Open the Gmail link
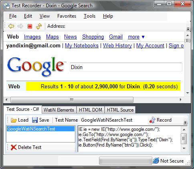Viewport: 194px width, 169px height. 116,37
